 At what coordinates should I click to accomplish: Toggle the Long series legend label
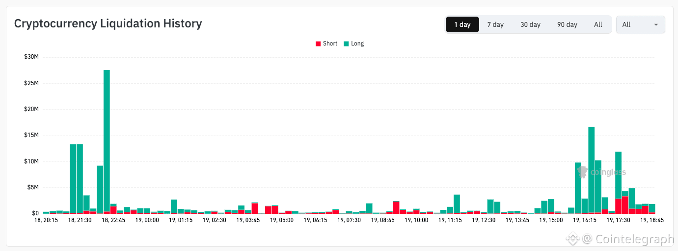click(x=357, y=44)
